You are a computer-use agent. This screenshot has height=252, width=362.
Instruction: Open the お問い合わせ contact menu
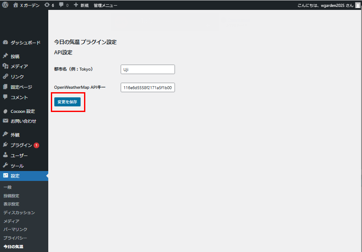click(x=23, y=121)
